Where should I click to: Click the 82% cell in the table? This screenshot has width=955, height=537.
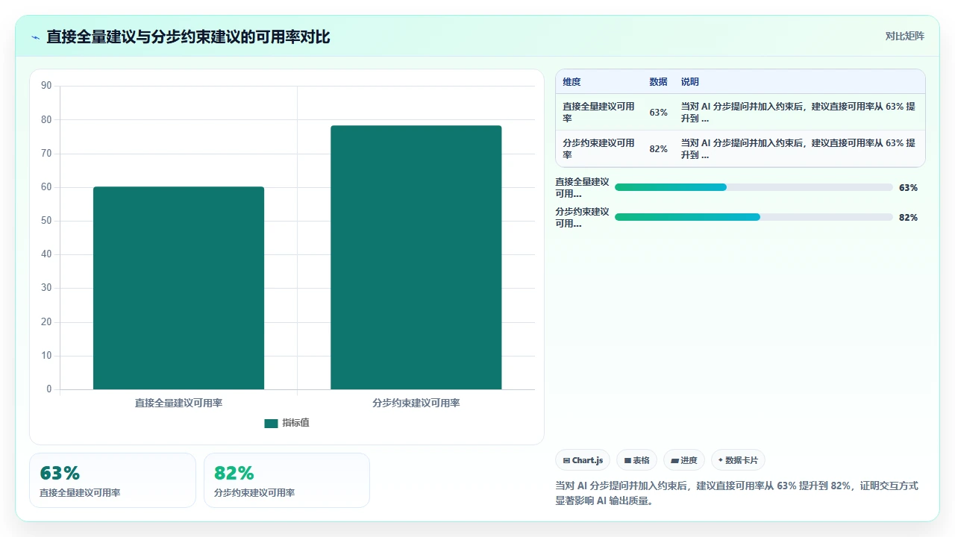click(658, 149)
